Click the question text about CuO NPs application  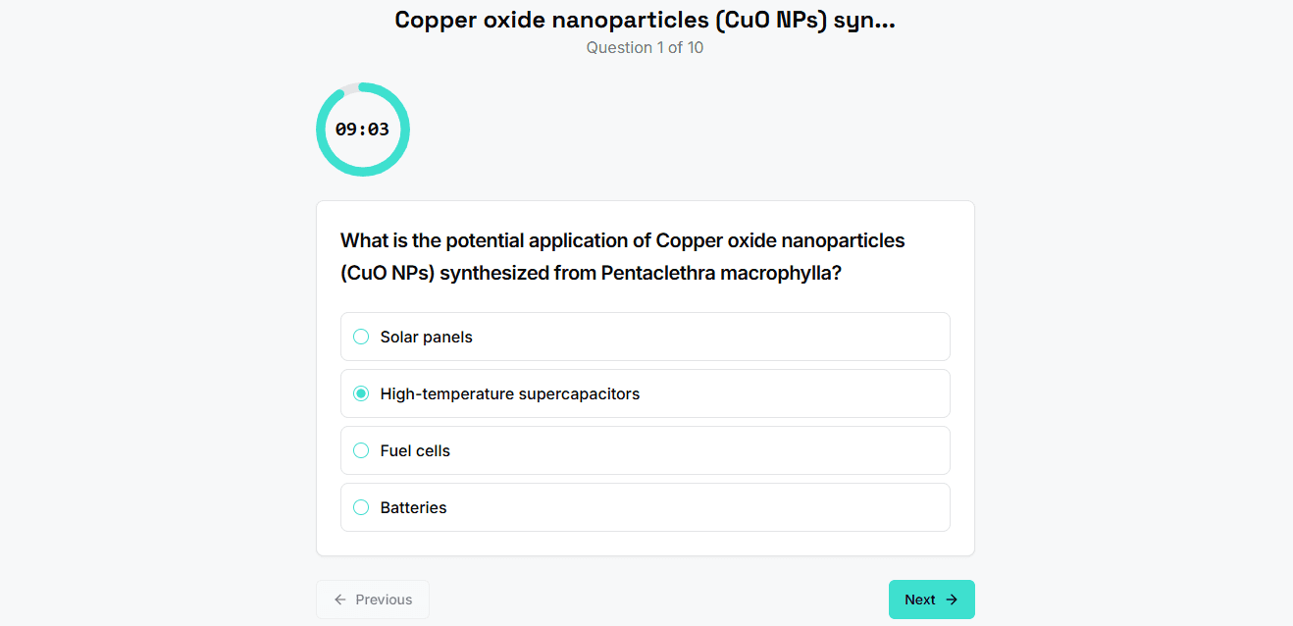pyautogui.click(x=622, y=256)
